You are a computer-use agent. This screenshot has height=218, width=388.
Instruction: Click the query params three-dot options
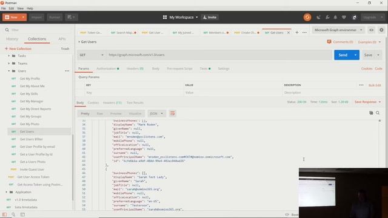click(x=361, y=85)
